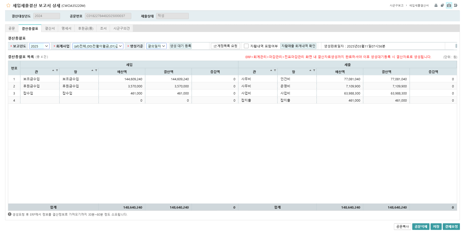
Task: Click the 시군구보고 breadcrumb link
Action: pos(397,5)
